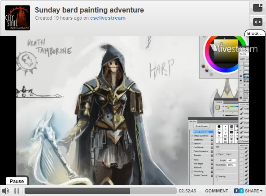Open the cselivestream channel link
The width and height of the screenshot is (266, 196).
(x=108, y=18)
